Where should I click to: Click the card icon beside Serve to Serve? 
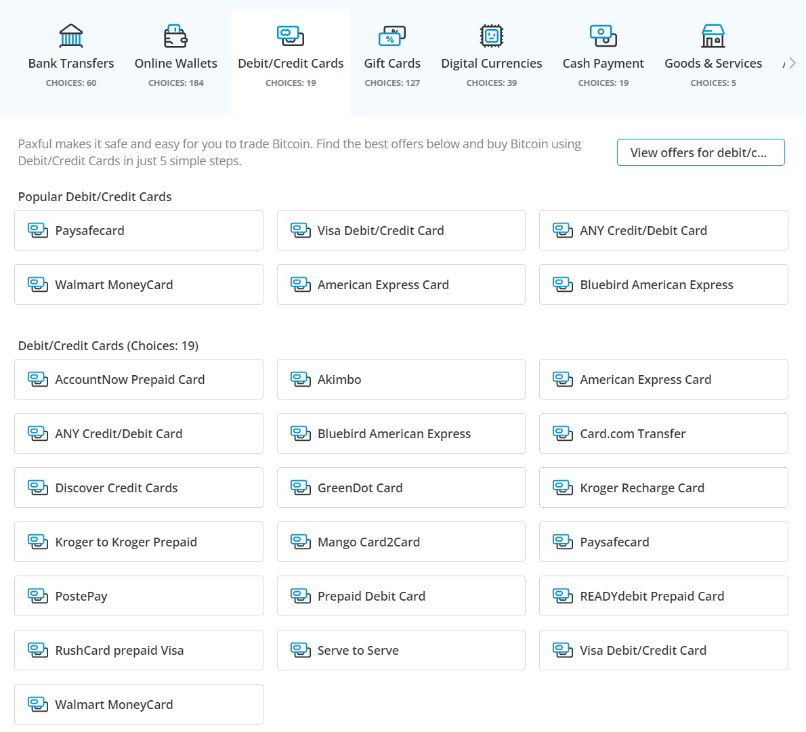coord(300,650)
